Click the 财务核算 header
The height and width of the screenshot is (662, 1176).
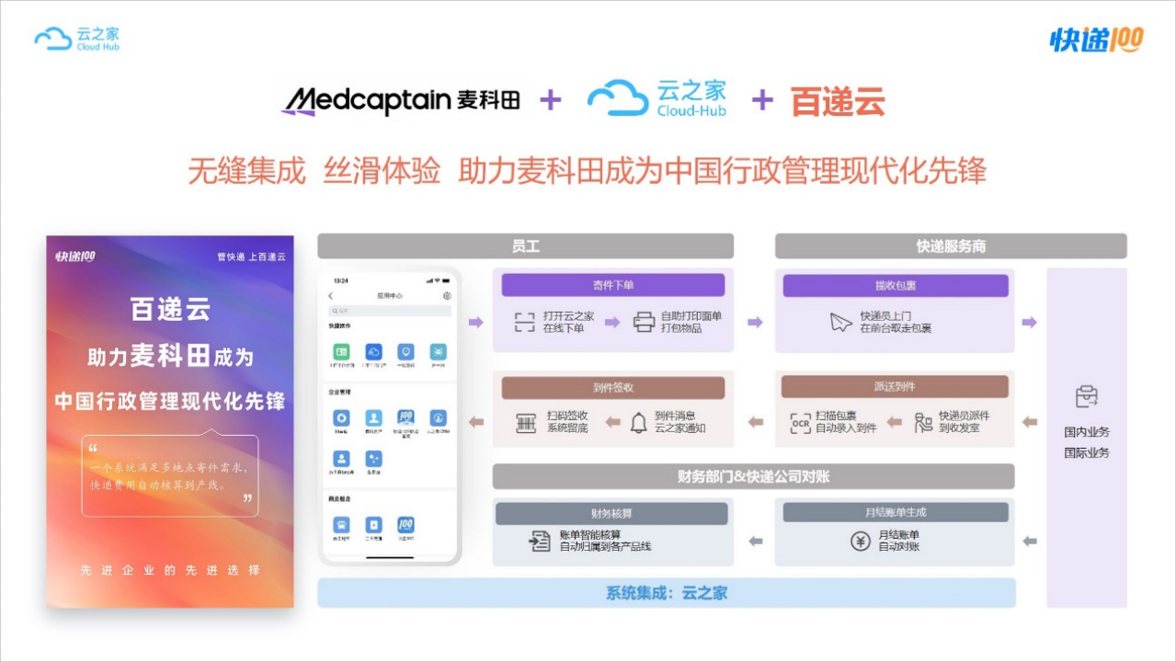(611, 513)
